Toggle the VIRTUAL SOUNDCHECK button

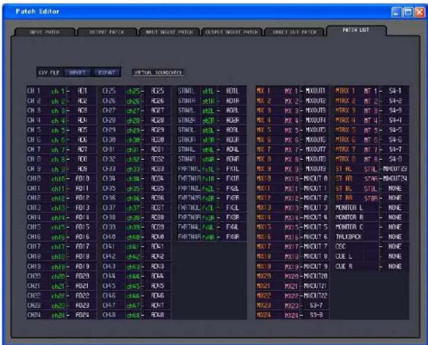(158, 73)
